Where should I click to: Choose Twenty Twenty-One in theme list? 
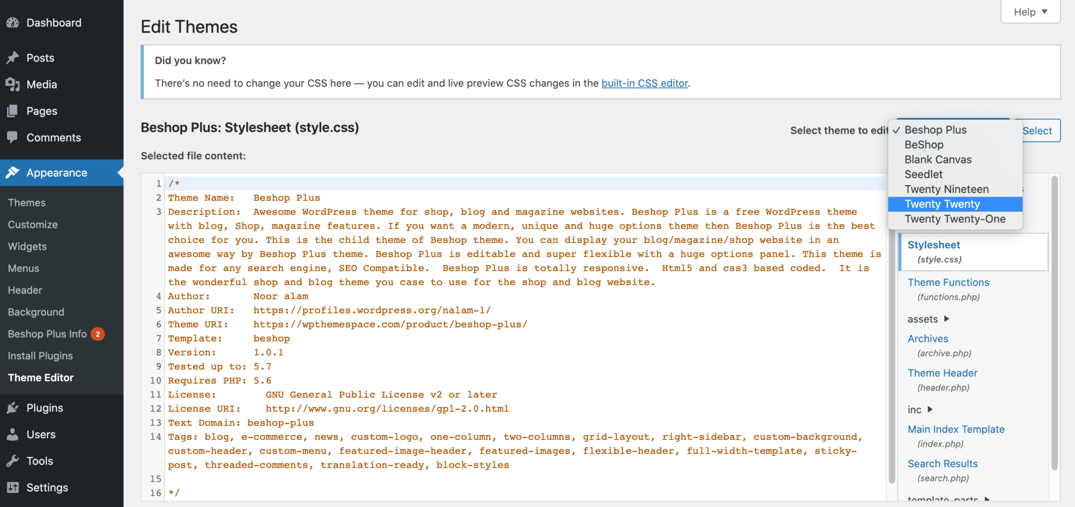955,219
